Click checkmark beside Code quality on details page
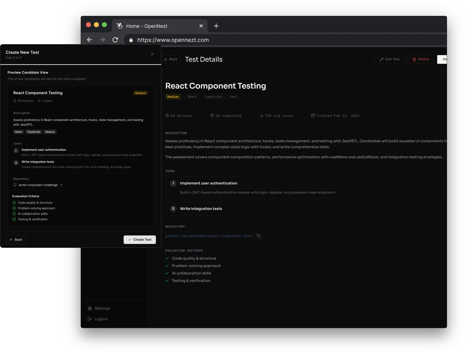 pyautogui.click(x=167, y=258)
